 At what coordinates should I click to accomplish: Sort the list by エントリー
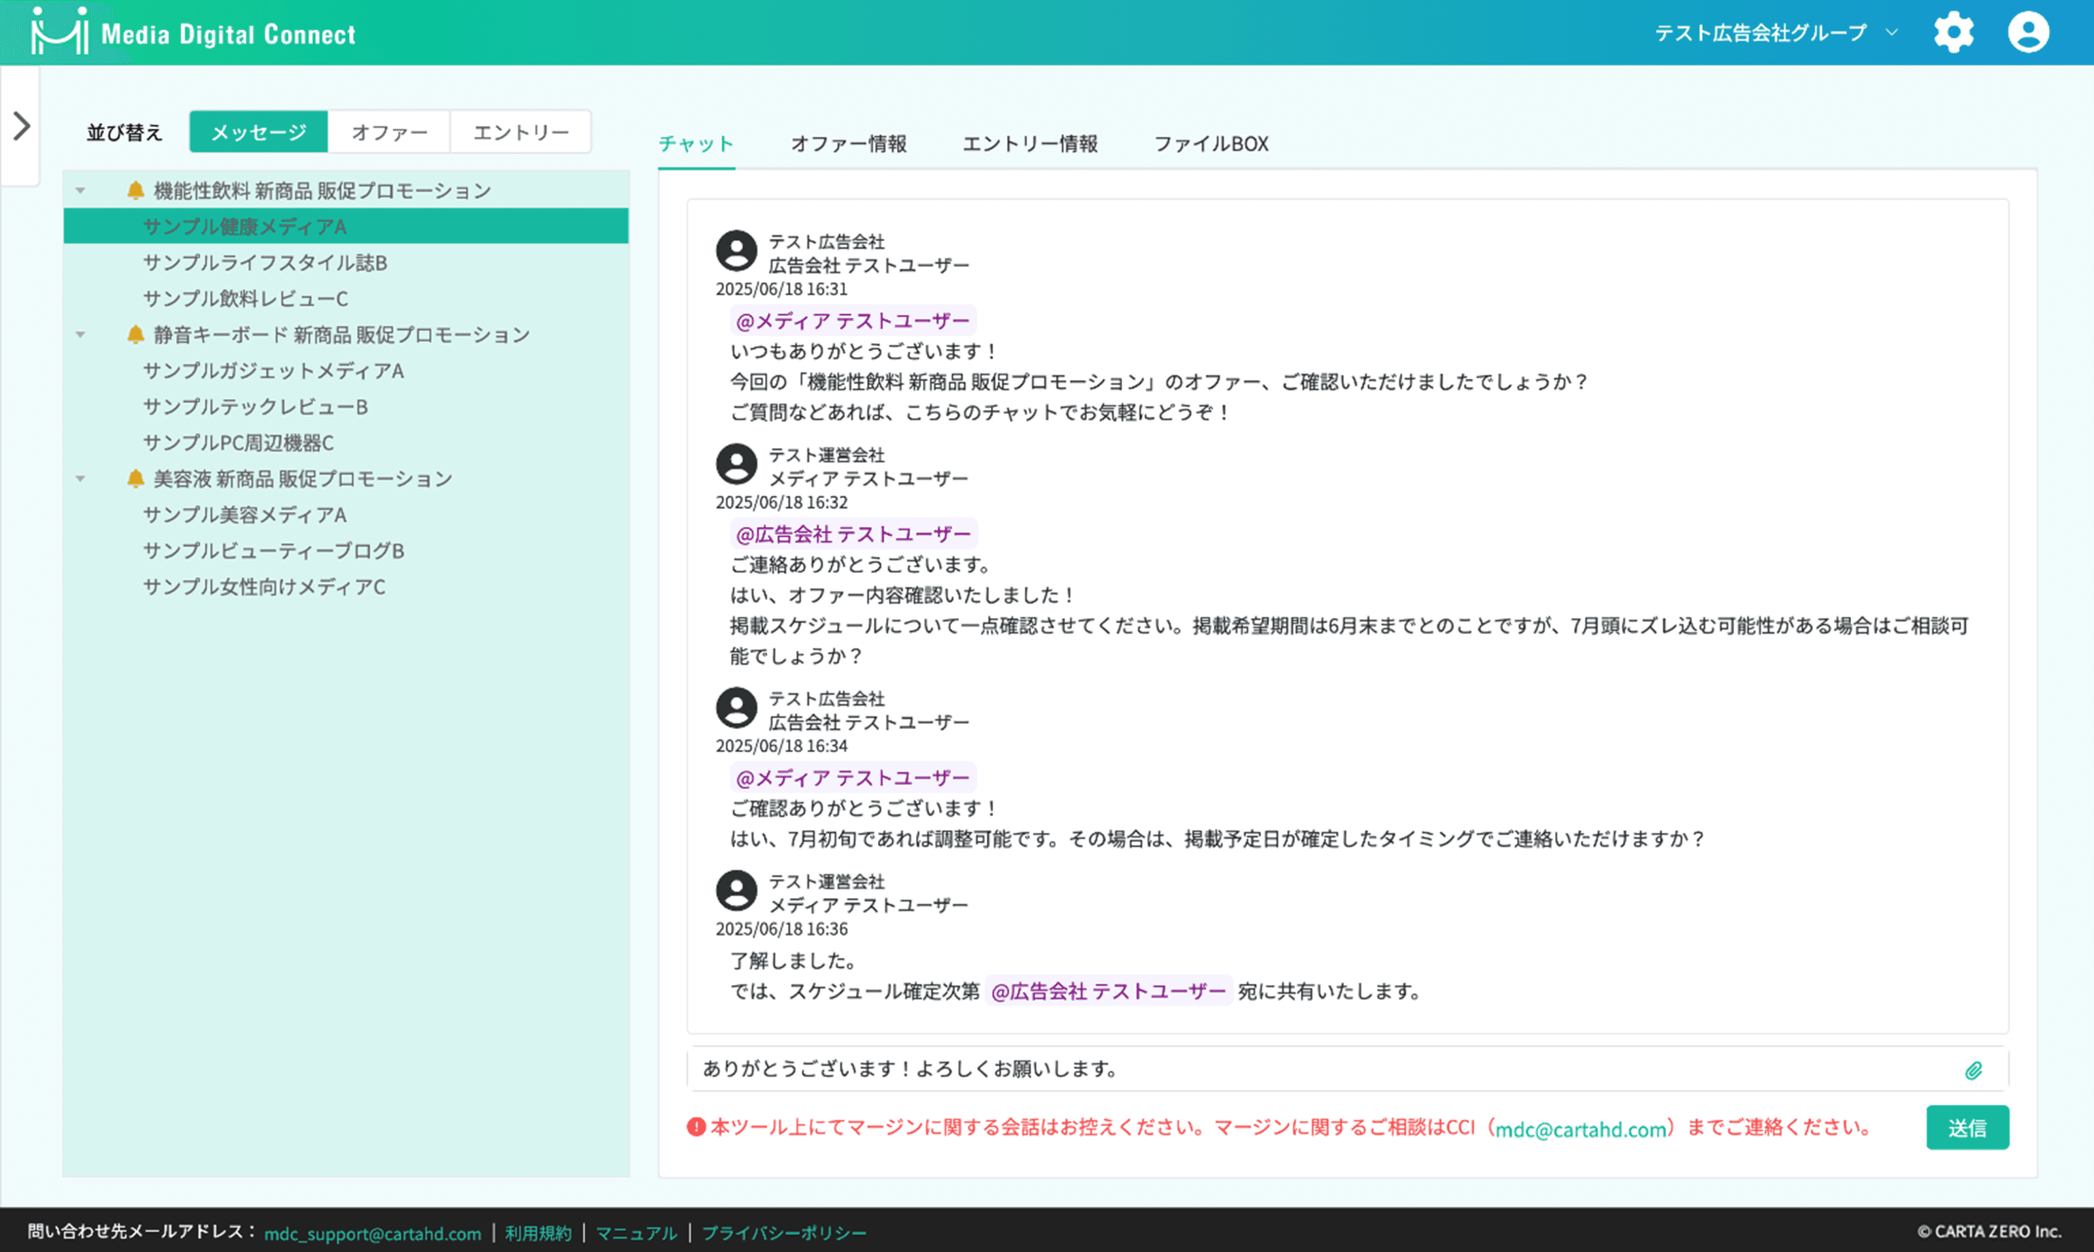pyautogui.click(x=521, y=133)
